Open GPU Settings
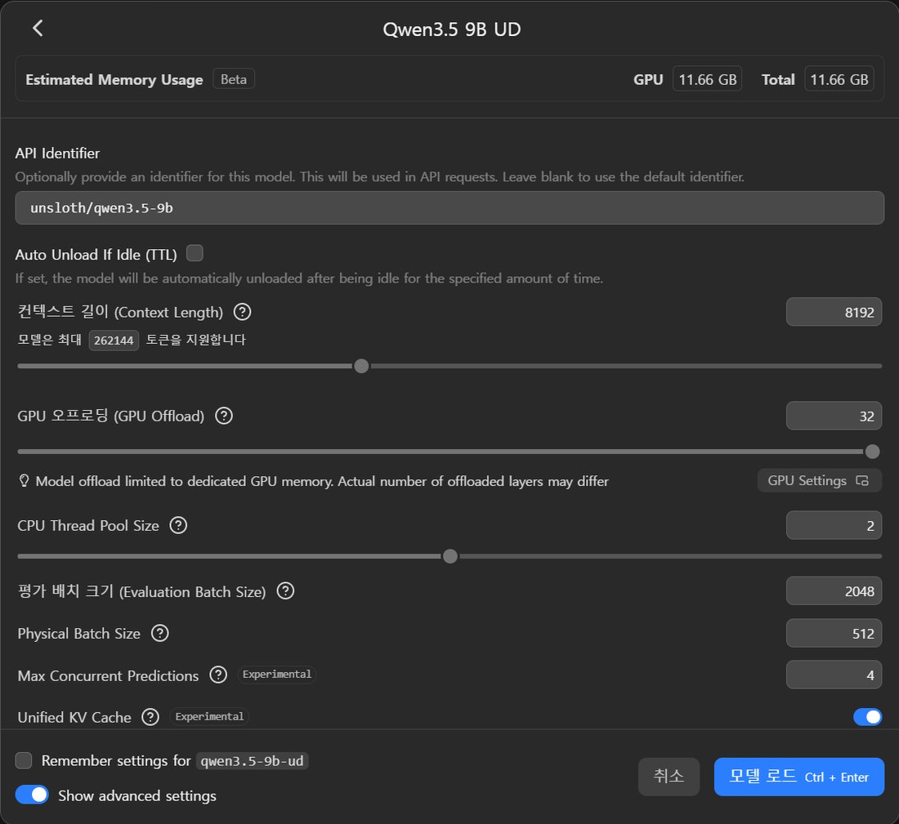Image resolution: width=899 pixels, height=824 pixels. pyautogui.click(x=819, y=481)
